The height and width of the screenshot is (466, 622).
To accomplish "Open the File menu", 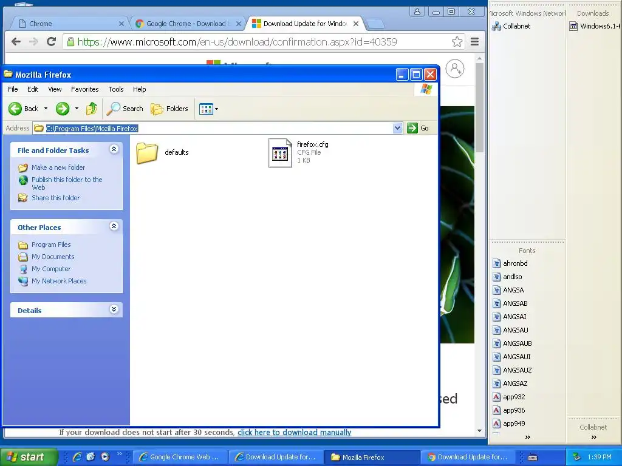I will 13,89.
